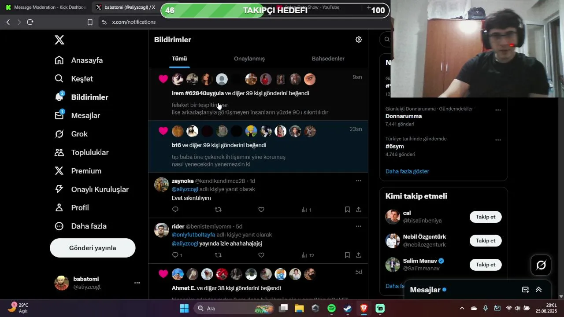The width and height of the screenshot is (564, 317).
Task: Open File Explorer from taskbar
Action: pos(299,308)
